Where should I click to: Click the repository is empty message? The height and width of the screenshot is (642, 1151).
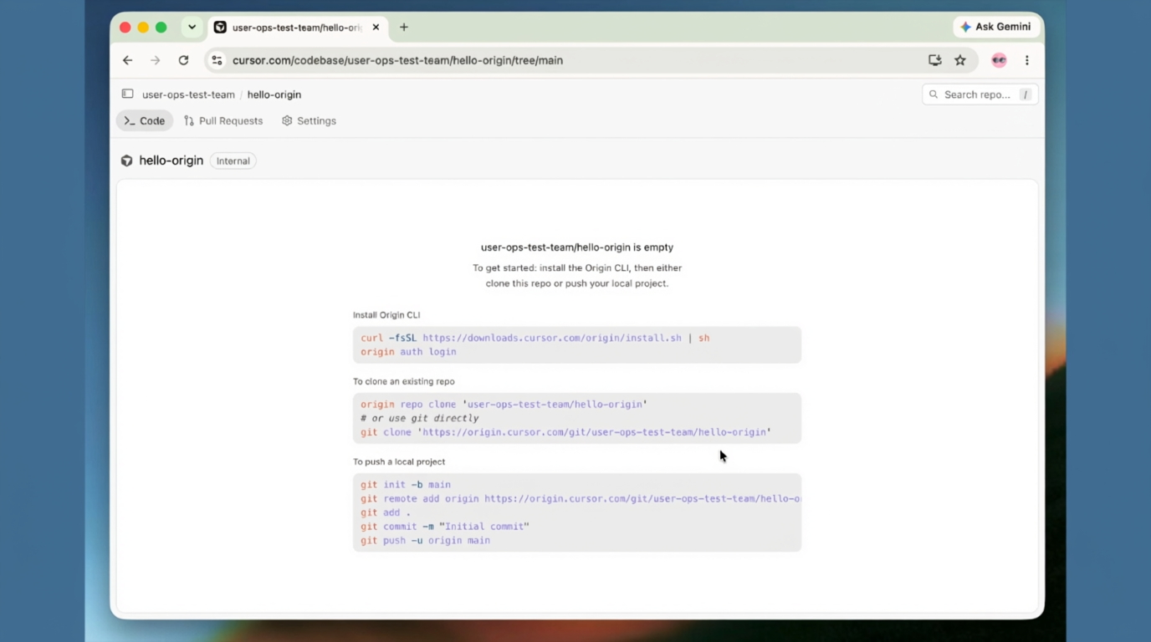577,247
